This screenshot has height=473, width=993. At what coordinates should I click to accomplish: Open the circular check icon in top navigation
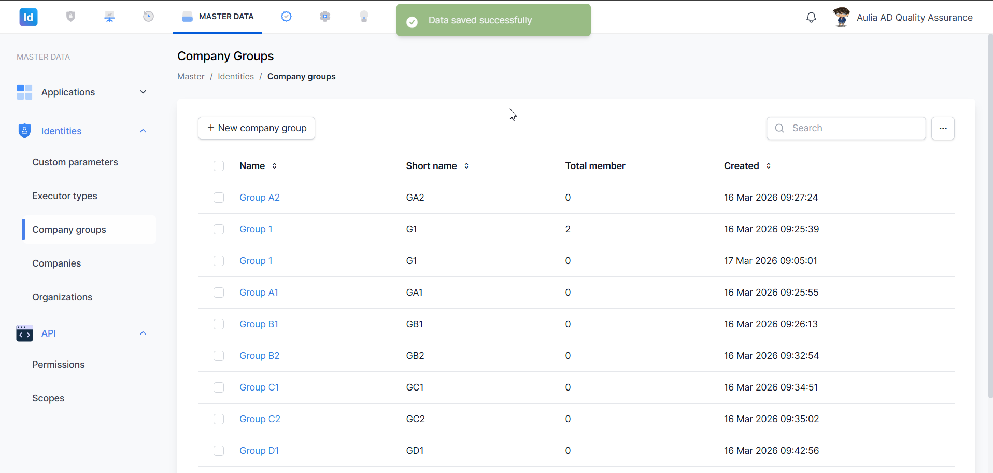point(286,17)
